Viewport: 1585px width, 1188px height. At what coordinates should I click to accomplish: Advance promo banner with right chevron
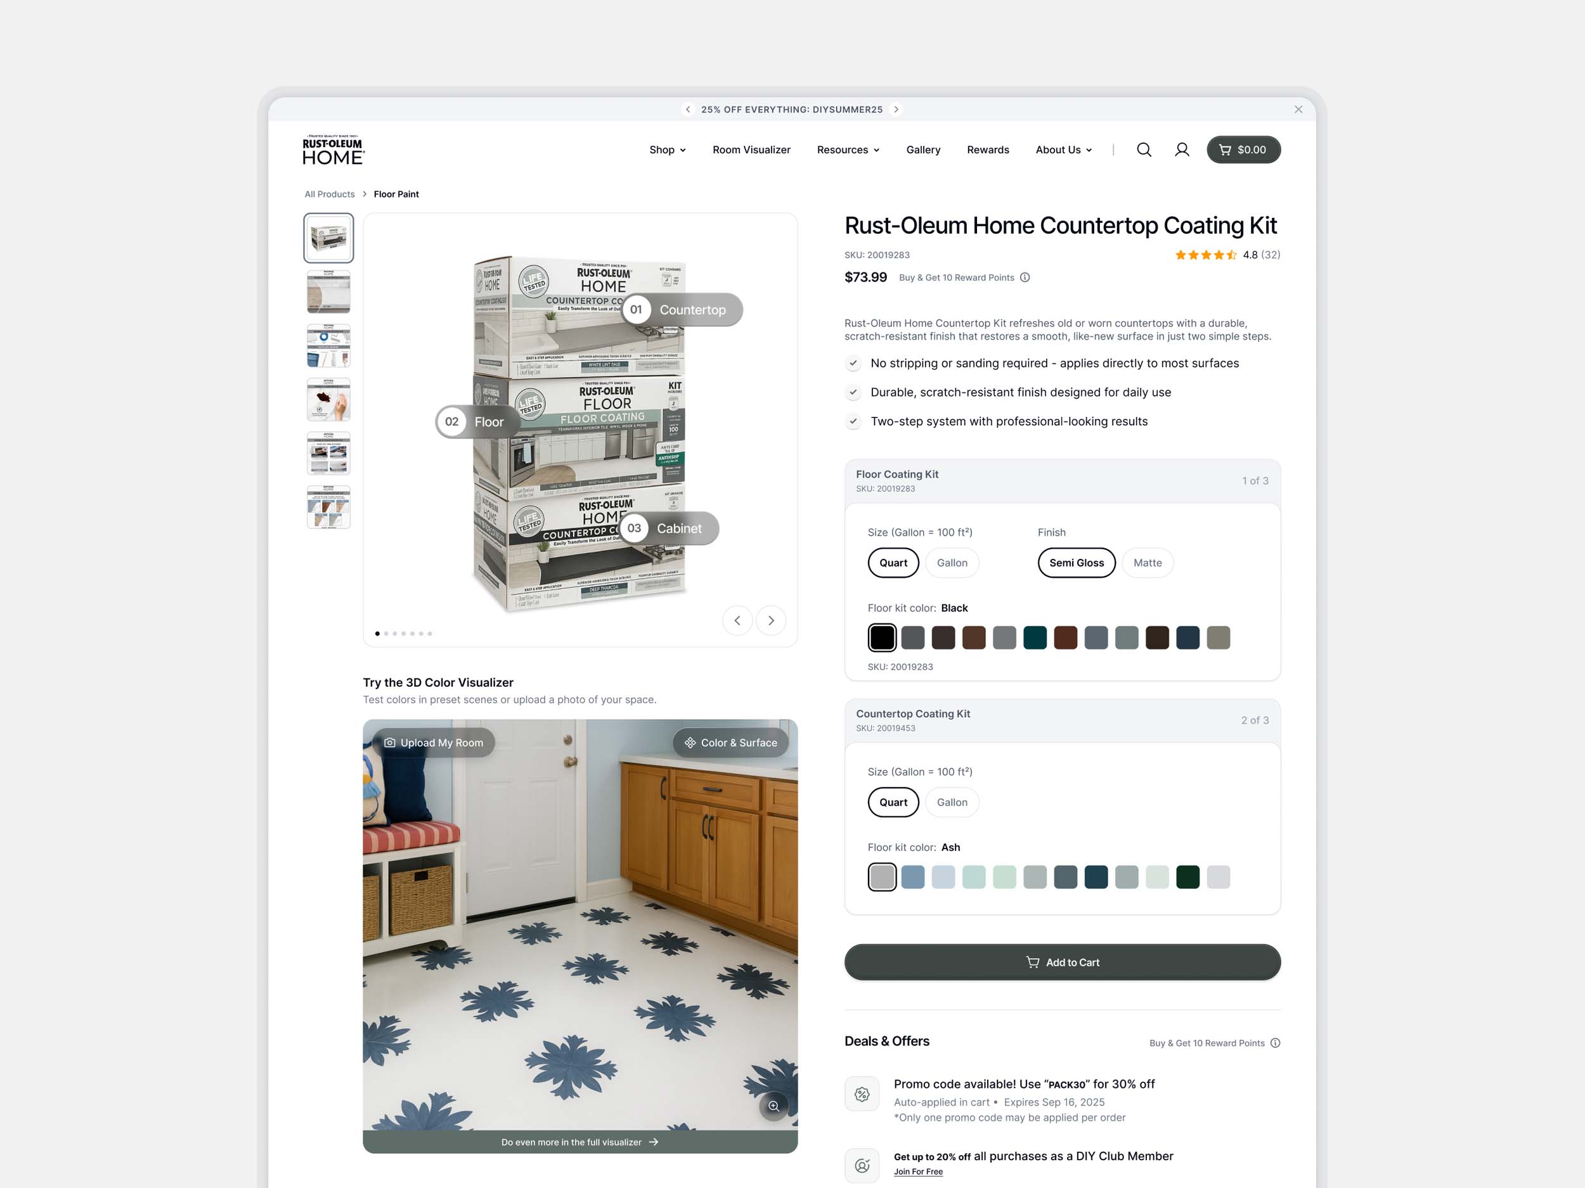[896, 110]
